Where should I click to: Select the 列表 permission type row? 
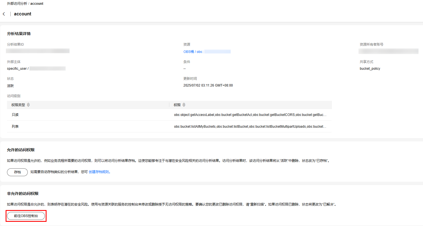[15, 127]
